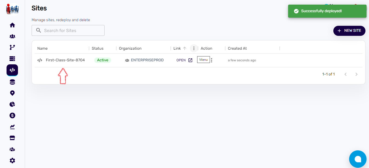Viewport: 369px width, 168px height.
Task: Click the location pin sidebar icon
Action: point(12,93)
